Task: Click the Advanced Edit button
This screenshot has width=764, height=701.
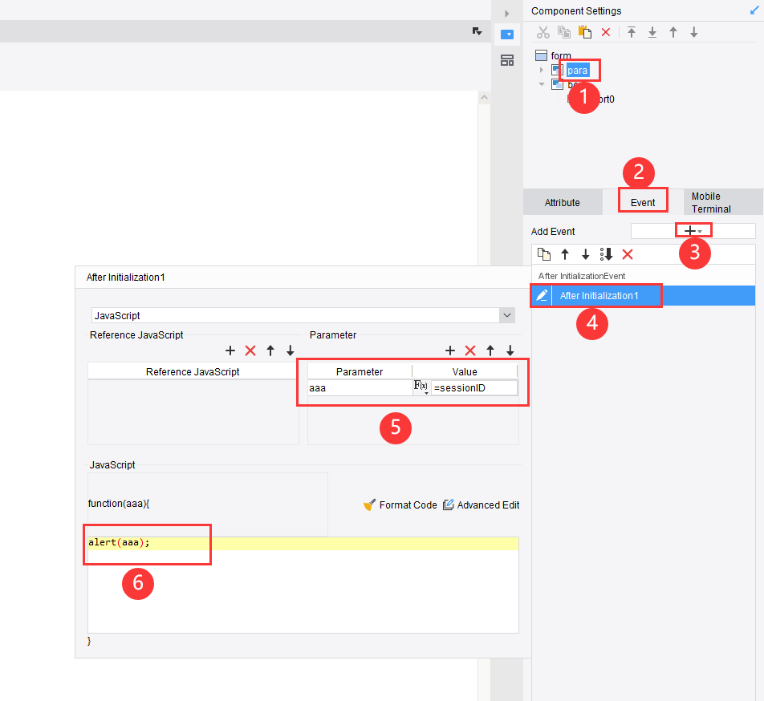Action: [x=481, y=504]
